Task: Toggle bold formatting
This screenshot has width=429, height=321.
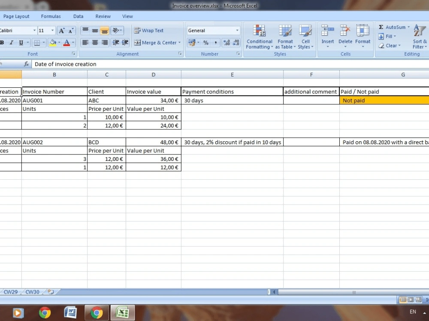Action: (x=2, y=42)
